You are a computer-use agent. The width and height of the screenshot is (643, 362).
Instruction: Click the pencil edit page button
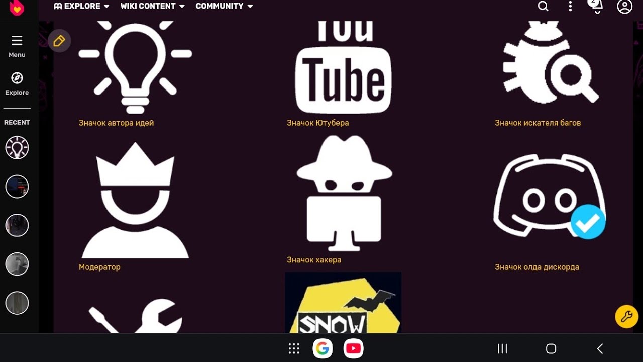[x=59, y=41]
